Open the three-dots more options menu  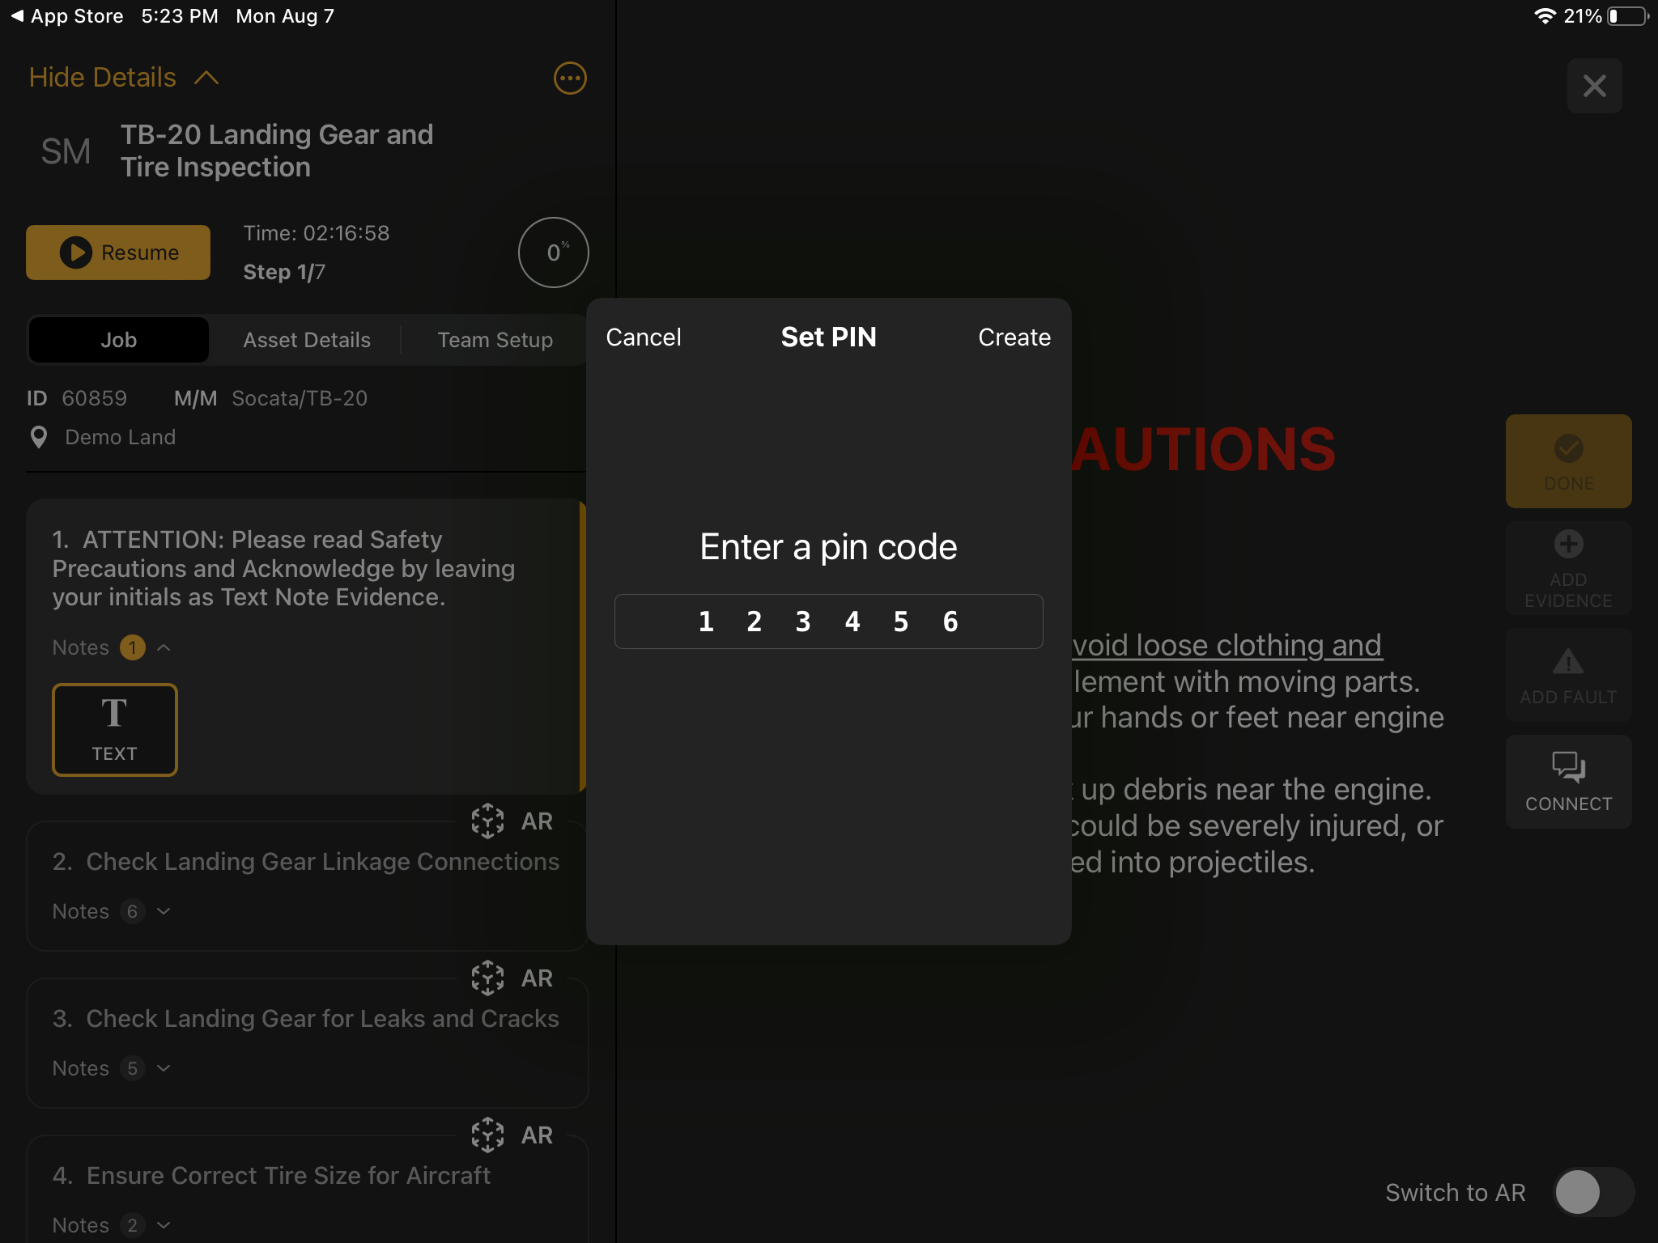(x=569, y=78)
